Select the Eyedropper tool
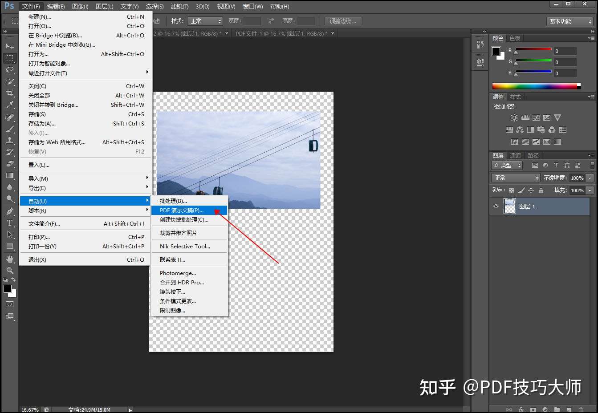598x413 pixels. coord(10,105)
